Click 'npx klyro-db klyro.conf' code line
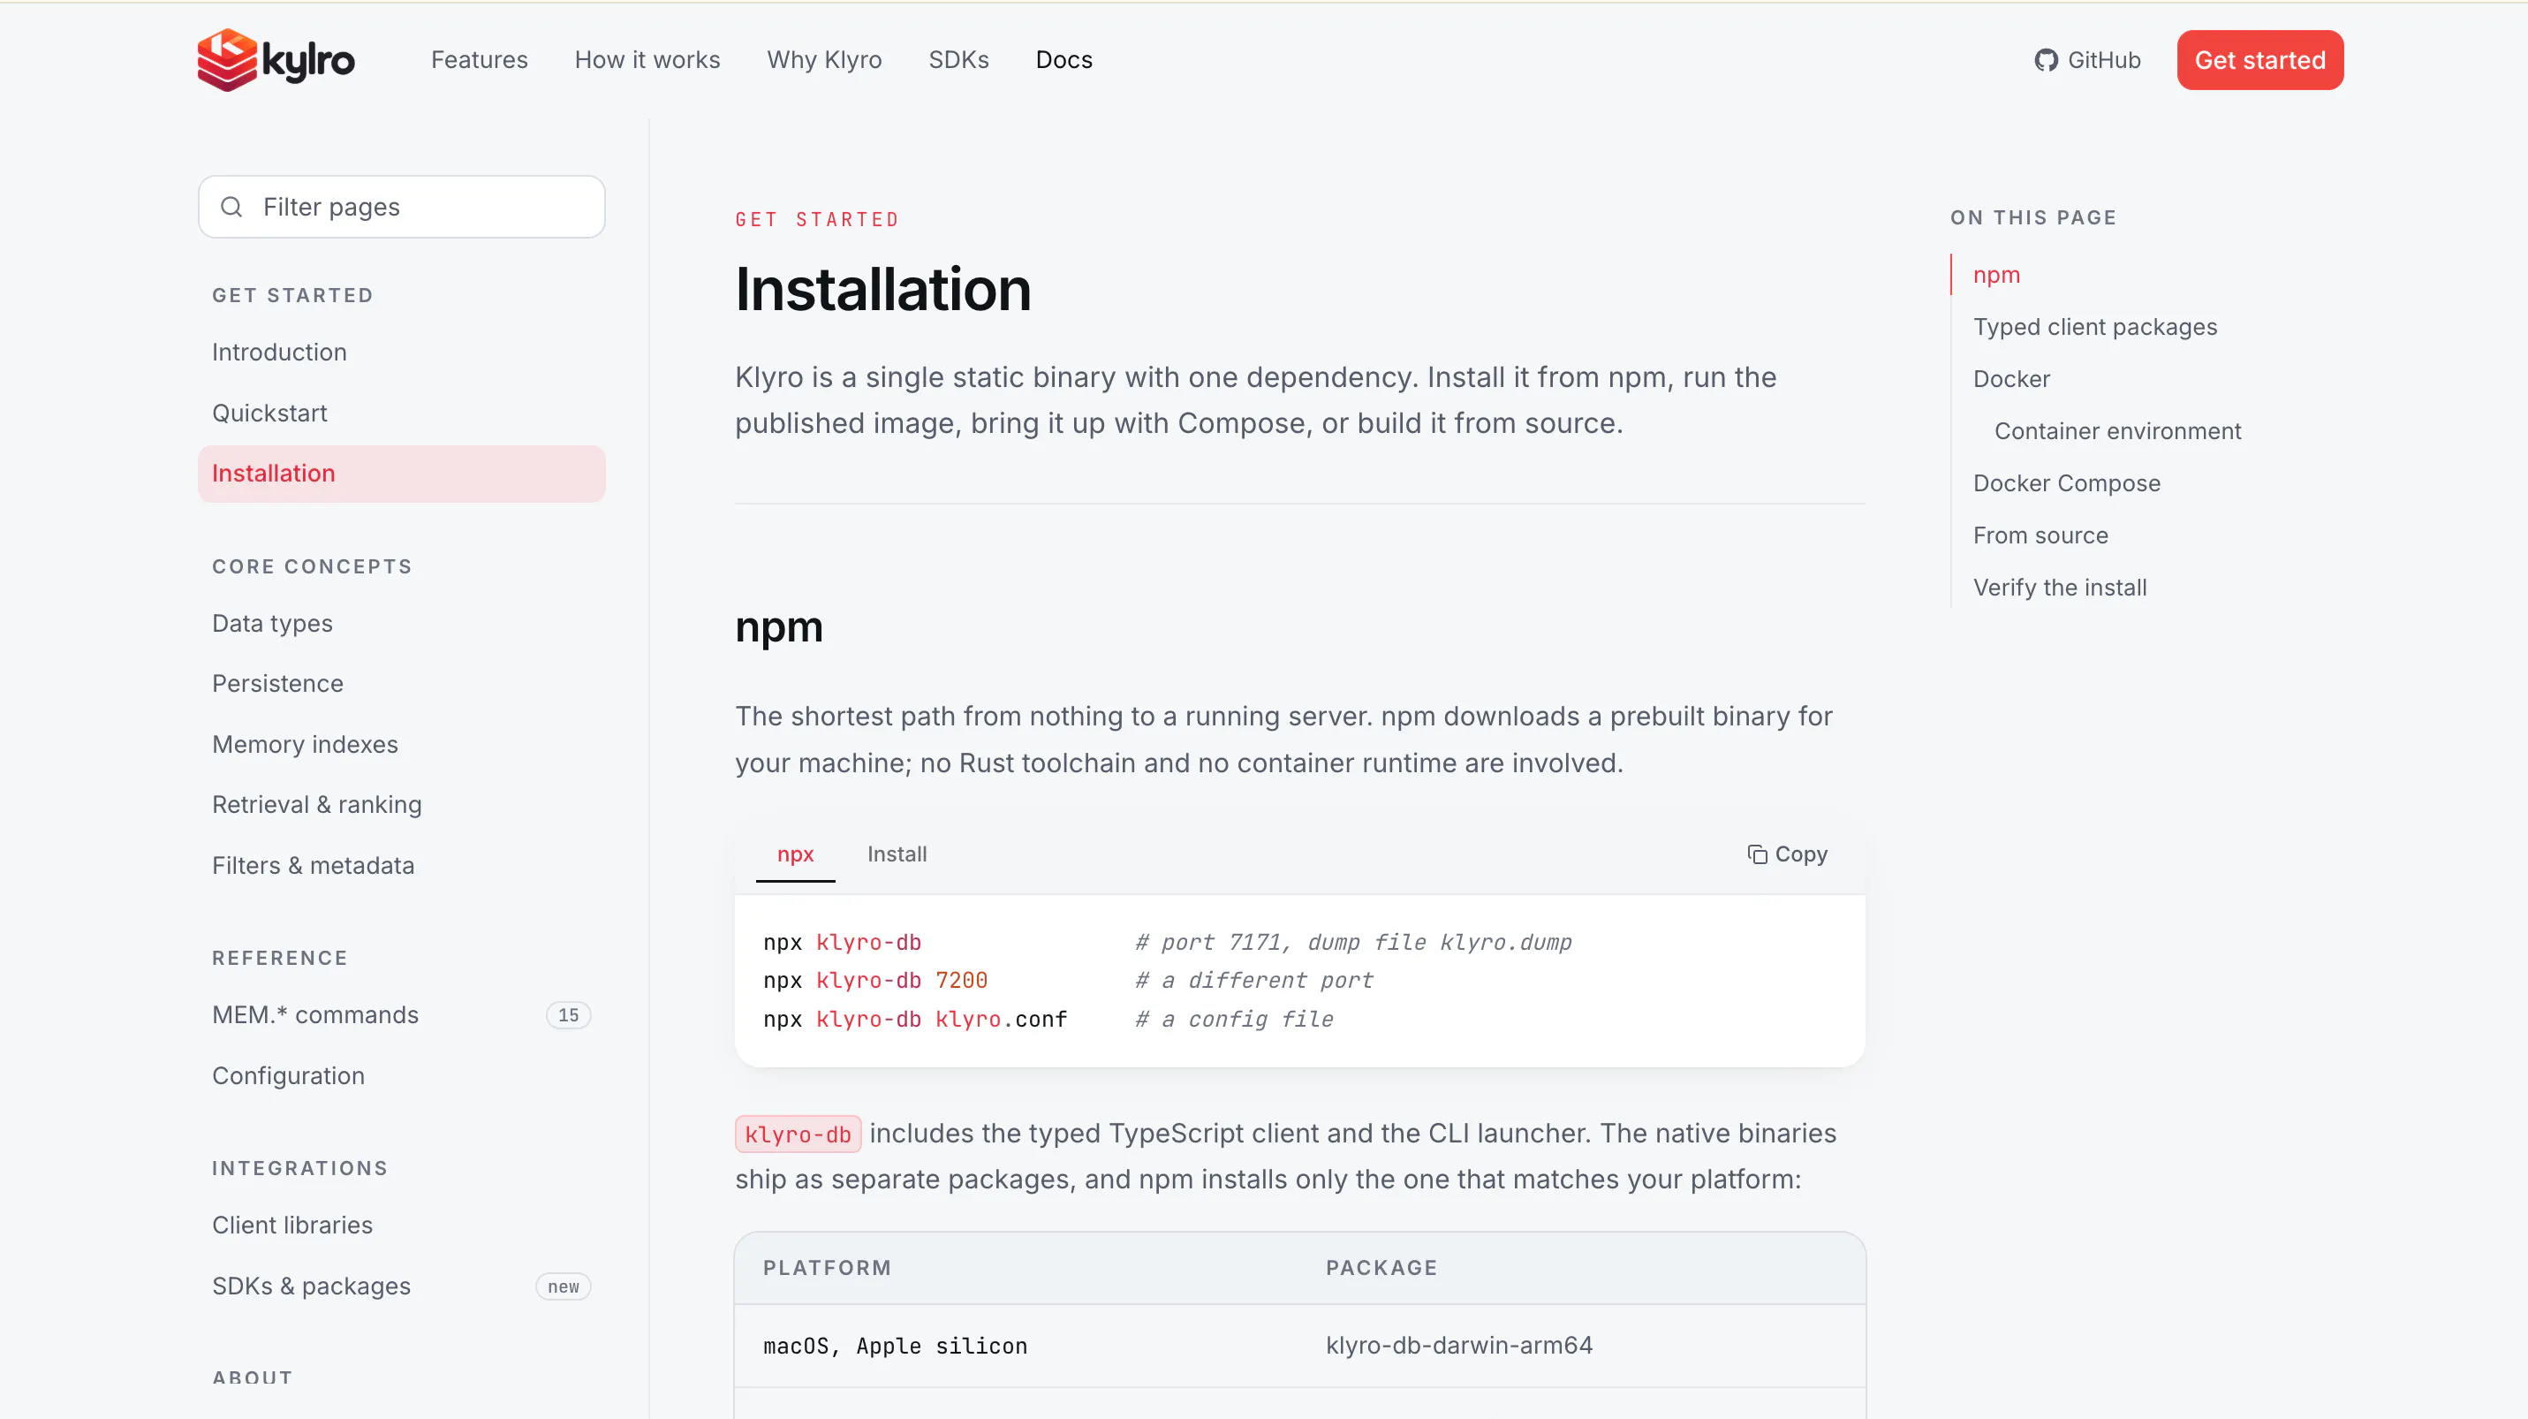Image resolution: width=2528 pixels, height=1419 pixels. click(914, 1020)
